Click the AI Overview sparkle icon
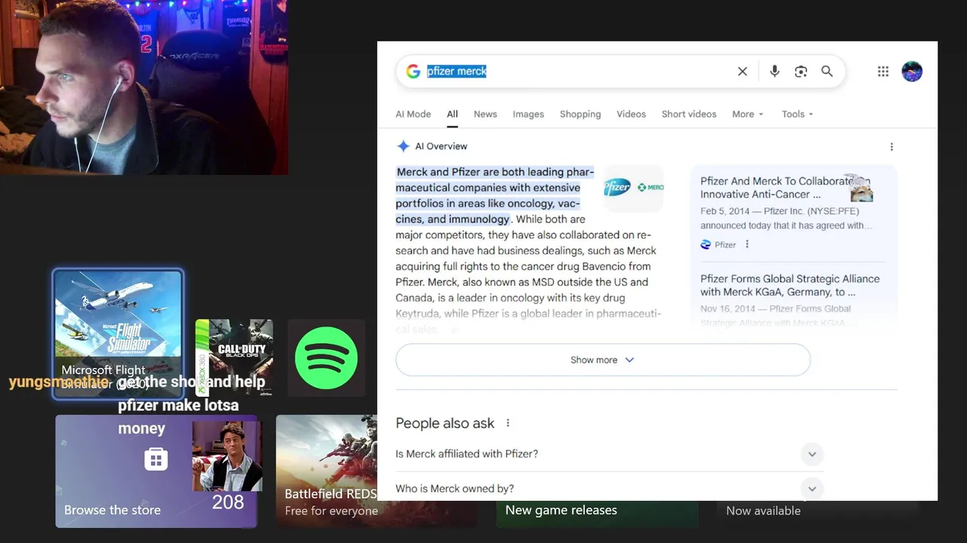This screenshot has width=967, height=543. coord(403,146)
